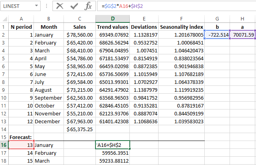256x165 pixels.
Task: Select column H header
Action: [243, 19]
